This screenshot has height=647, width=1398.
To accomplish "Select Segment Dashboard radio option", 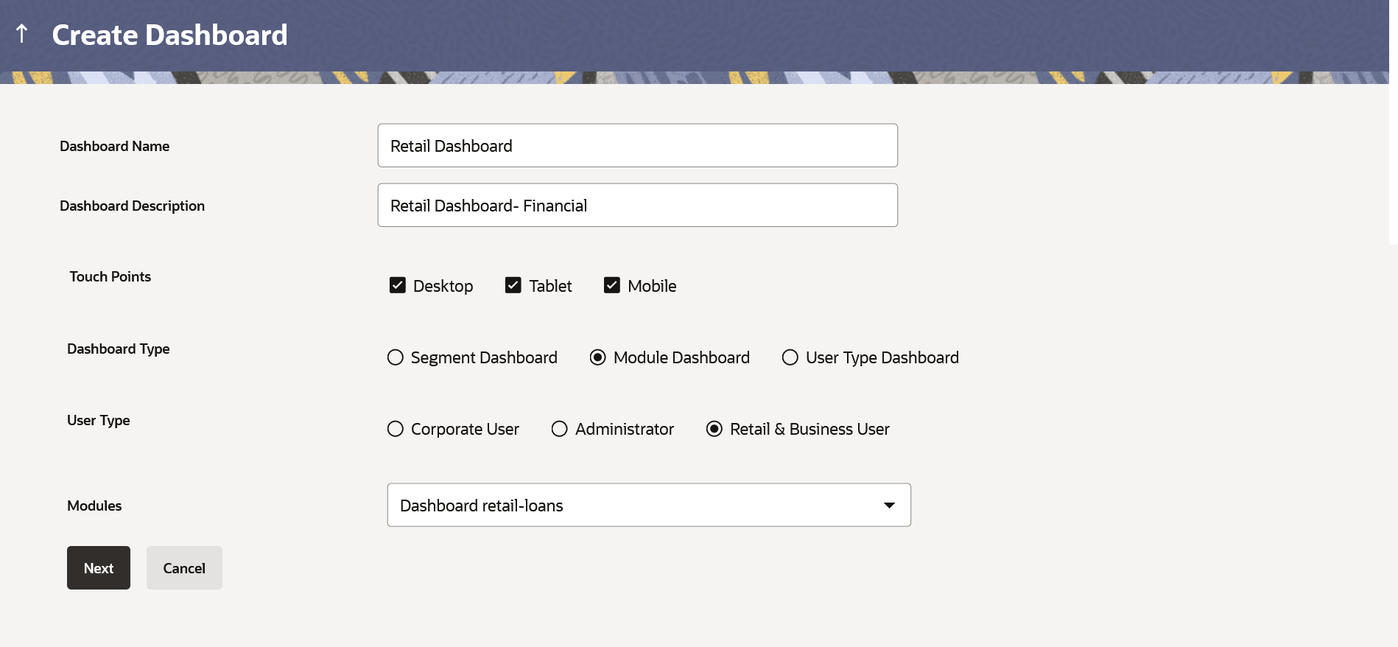I will 396,357.
